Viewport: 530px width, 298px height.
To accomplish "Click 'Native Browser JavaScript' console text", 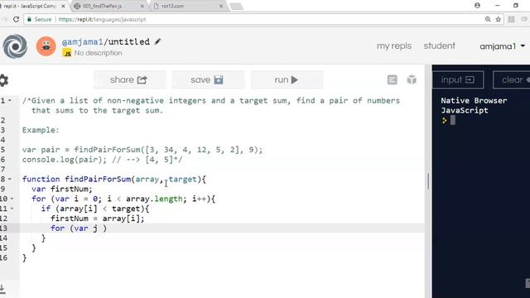I will (x=474, y=105).
